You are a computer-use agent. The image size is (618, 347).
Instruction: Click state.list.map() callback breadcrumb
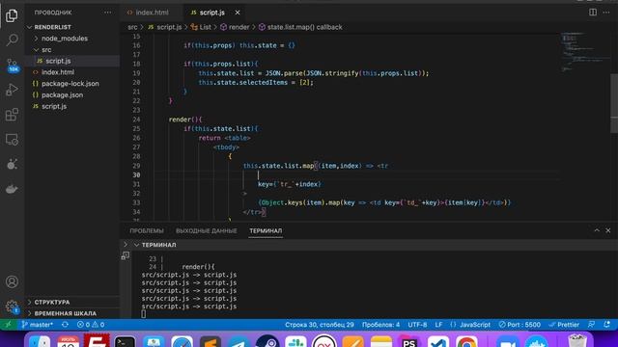pos(304,27)
